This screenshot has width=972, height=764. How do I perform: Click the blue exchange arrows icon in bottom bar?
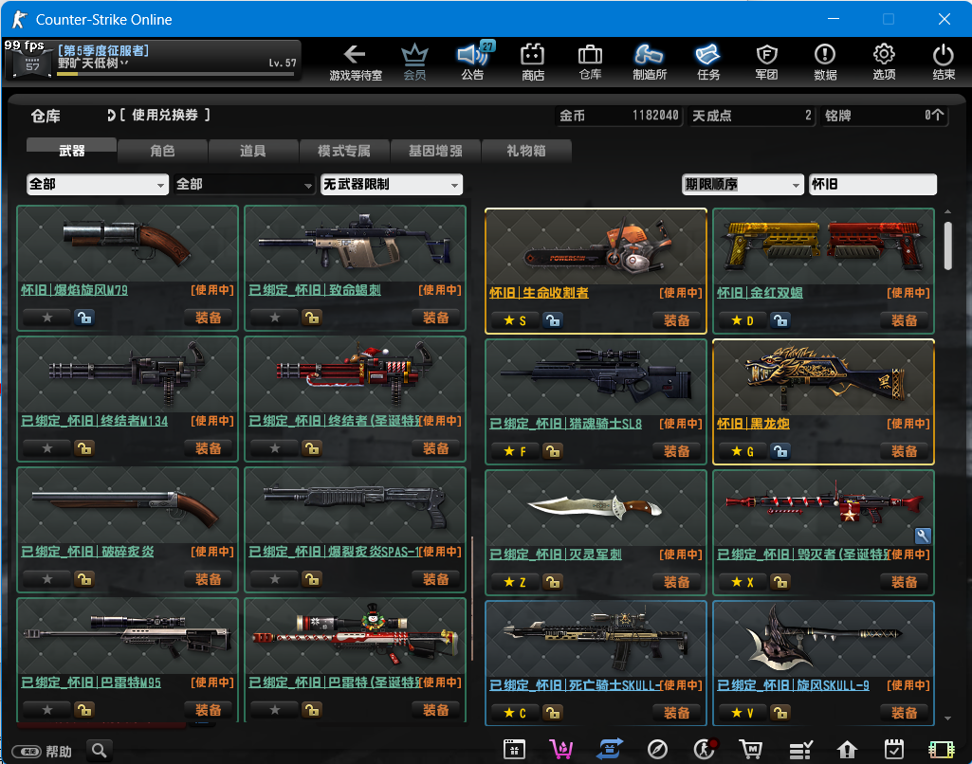(610, 750)
